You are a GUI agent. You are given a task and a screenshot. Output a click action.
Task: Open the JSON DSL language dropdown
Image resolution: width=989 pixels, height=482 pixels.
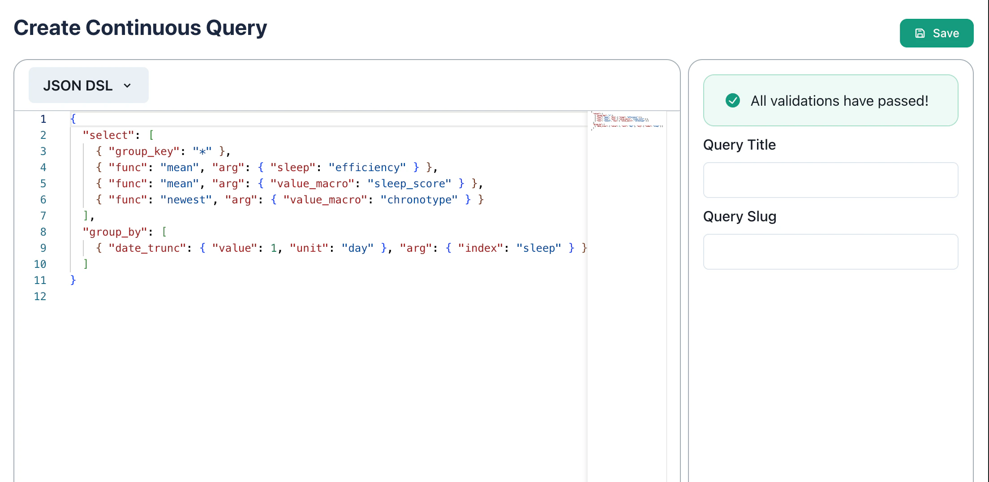[x=88, y=85]
